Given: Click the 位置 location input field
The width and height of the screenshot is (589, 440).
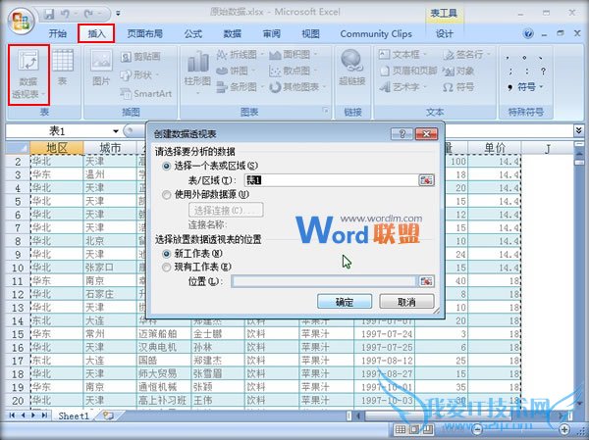Looking at the screenshot, I should 325,281.
